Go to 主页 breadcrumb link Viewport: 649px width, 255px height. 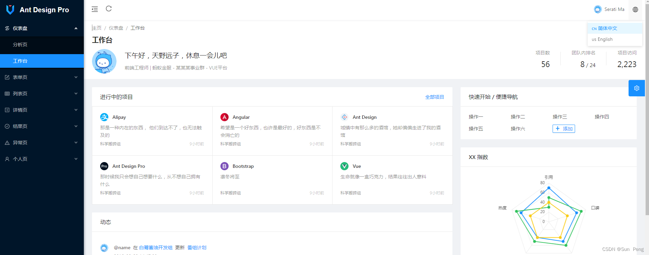pos(97,28)
